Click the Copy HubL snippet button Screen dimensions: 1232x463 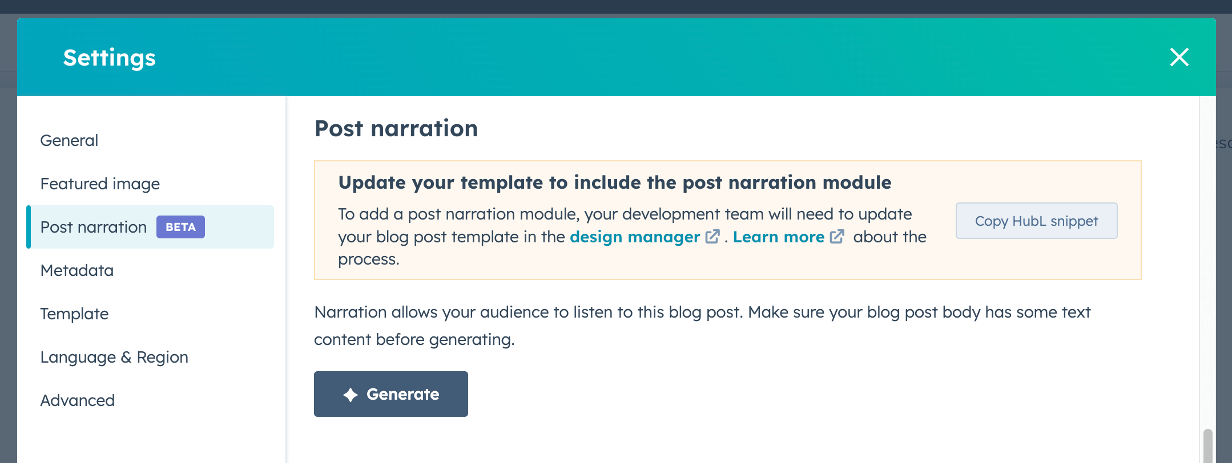pos(1036,221)
